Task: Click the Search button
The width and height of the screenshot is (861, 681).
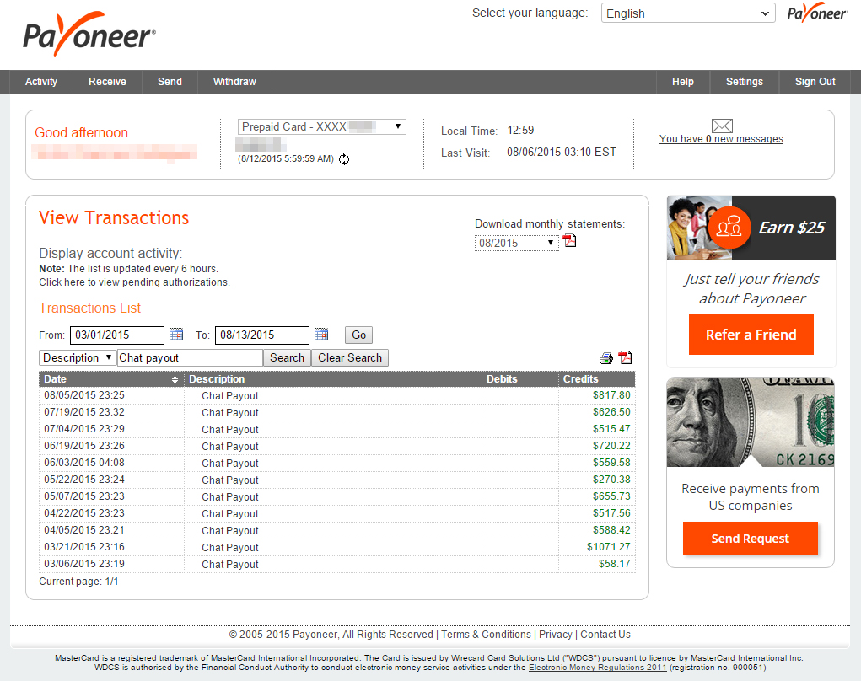Action: [x=287, y=358]
